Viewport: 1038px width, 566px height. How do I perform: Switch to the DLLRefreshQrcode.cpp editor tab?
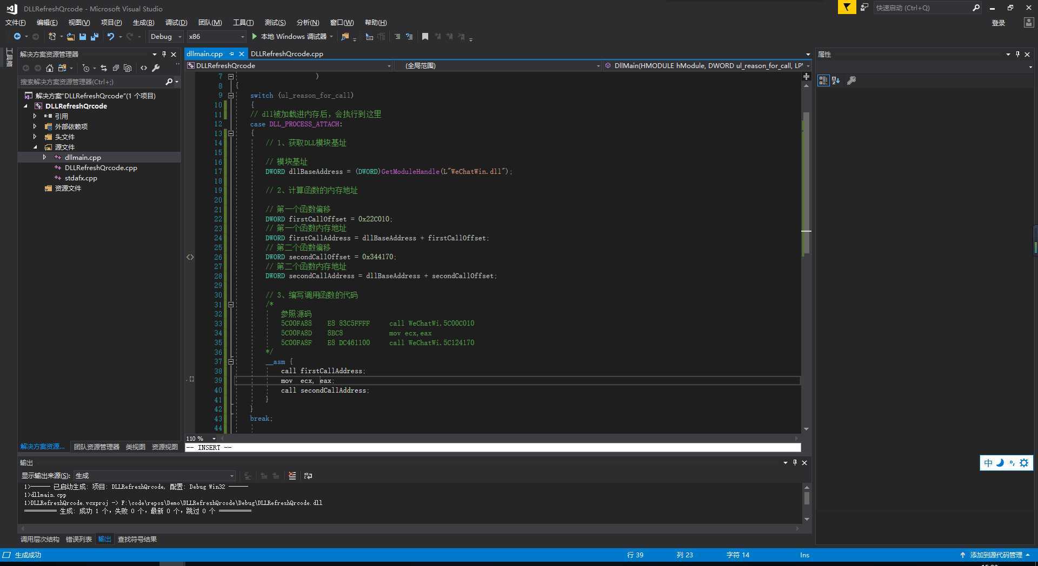coord(287,54)
